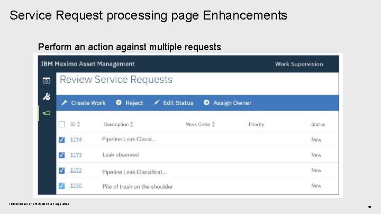Screen dimensions: 381x214
Task: Sort by the Work Order column arrows
Action: pyautogui.click(x=213, y=124)
